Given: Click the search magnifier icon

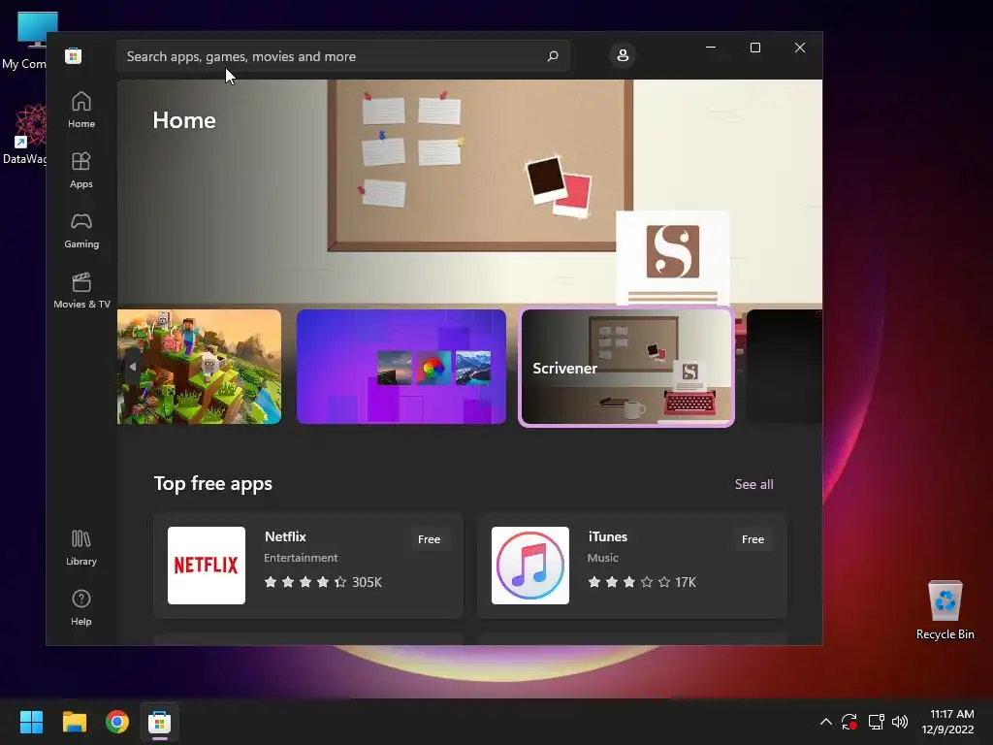Looking at the screenshot, I should 552,56.
